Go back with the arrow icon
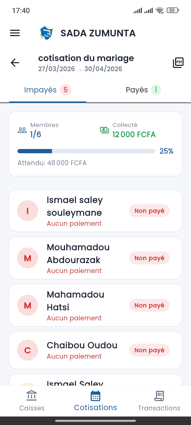The width and height of the screenshot is (191, 425). coord(15,63)
